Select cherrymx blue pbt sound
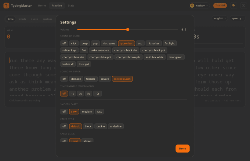 point(100,57)
